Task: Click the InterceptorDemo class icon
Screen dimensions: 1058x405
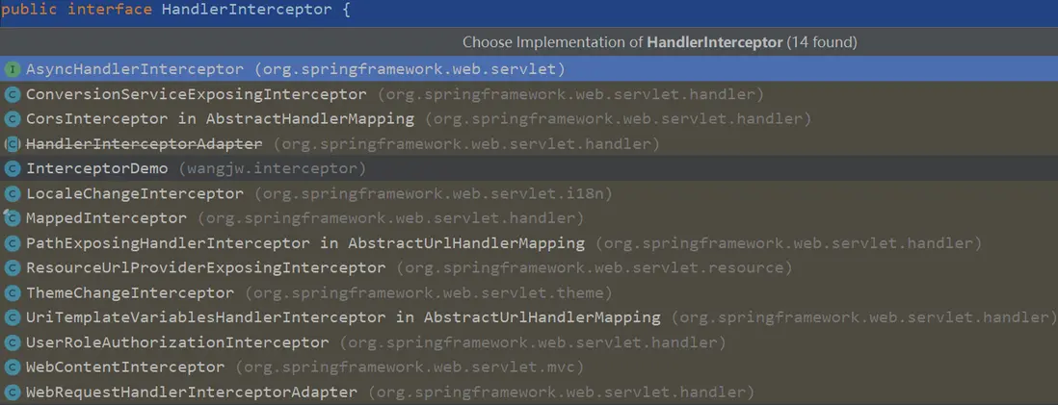Action: tap(13, 168)
